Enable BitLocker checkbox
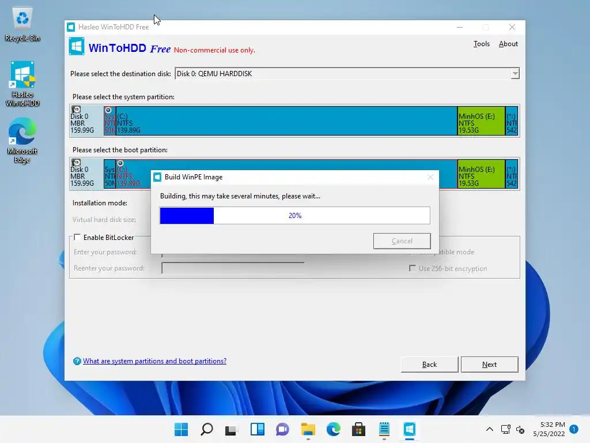Viewport: 590px width, 443px height. [77, 237]
